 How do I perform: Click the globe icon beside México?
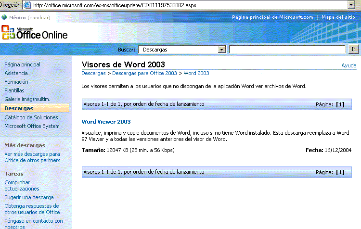tap(4, 17)
